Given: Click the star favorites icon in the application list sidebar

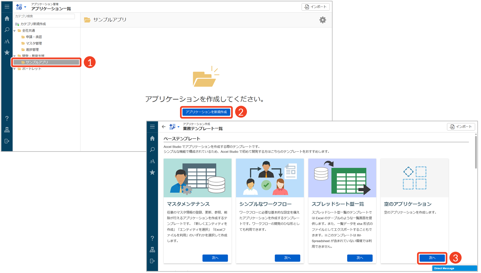Looking at the screenshot, I should click(7, 52).
